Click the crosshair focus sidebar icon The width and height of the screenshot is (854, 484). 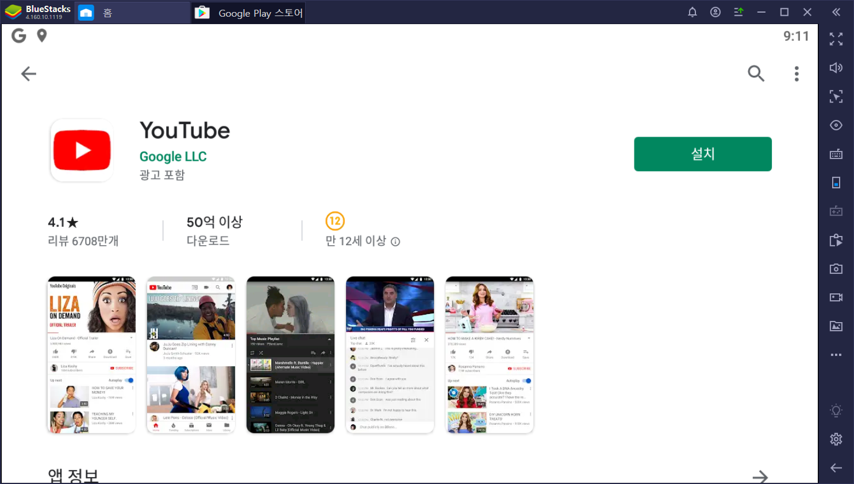(836, 96)
